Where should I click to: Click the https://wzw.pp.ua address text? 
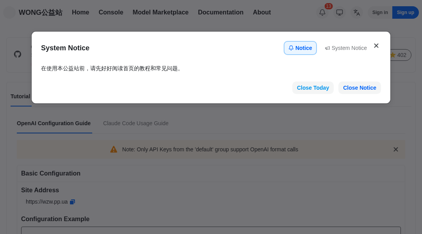pyautogui.click(x=46, y=202)
